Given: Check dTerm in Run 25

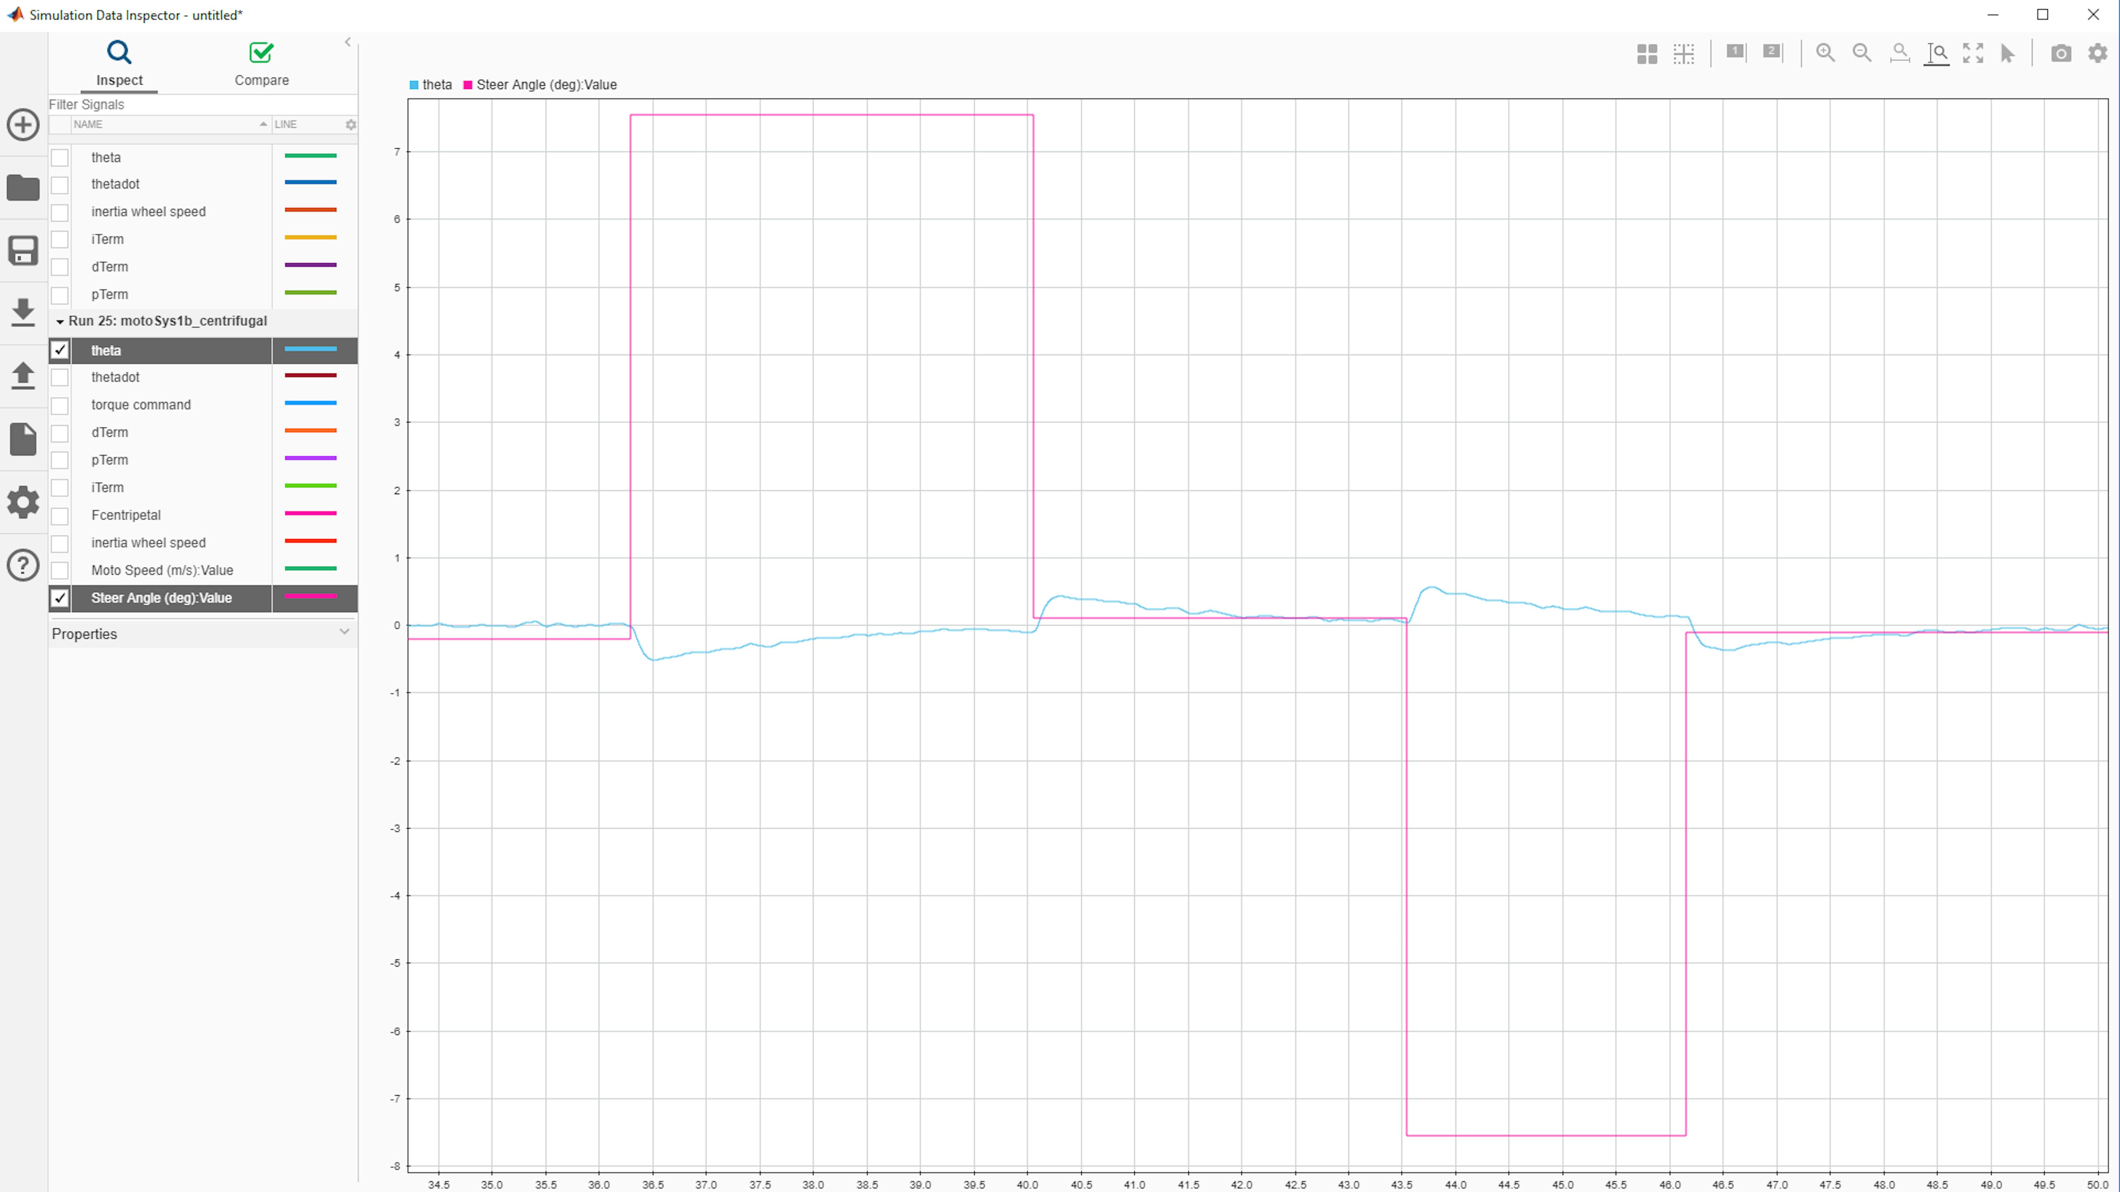Looking at the screenshot, I should [60, 433].
